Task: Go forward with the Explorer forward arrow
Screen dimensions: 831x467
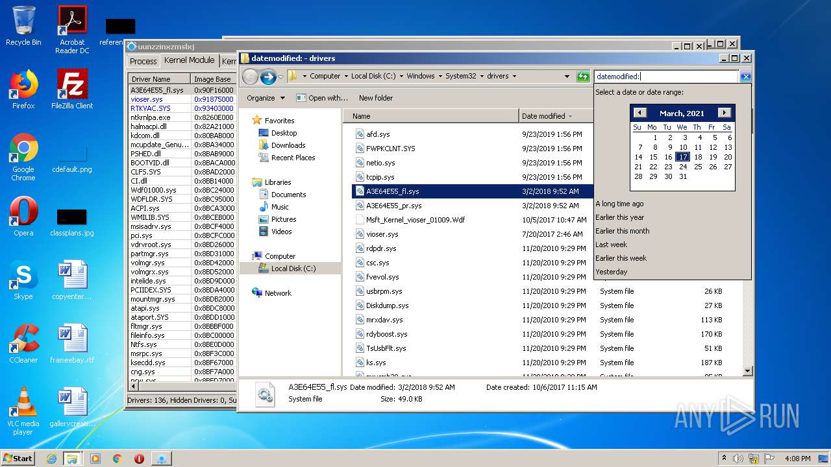Action: click(x=268, y=77)
